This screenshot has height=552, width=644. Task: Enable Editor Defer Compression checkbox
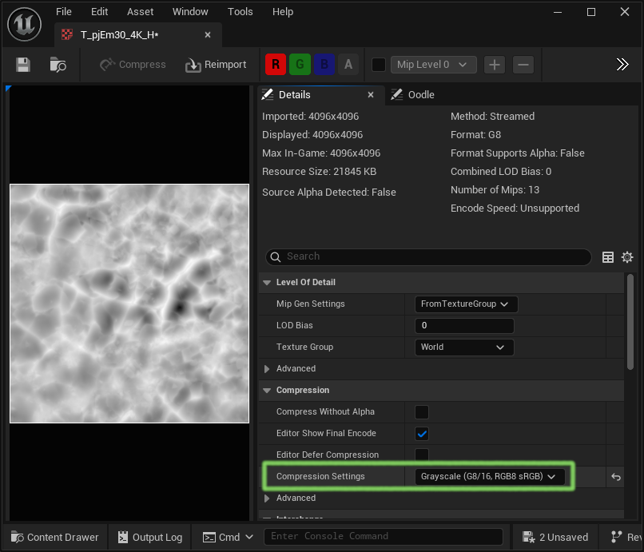click(422, 455)
